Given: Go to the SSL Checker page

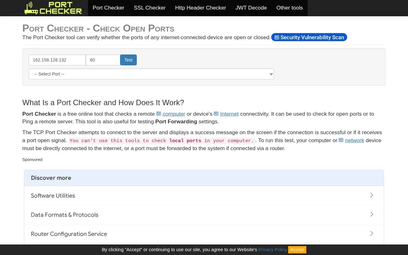Looking at the screenshot, I should [x=150, y=8].
